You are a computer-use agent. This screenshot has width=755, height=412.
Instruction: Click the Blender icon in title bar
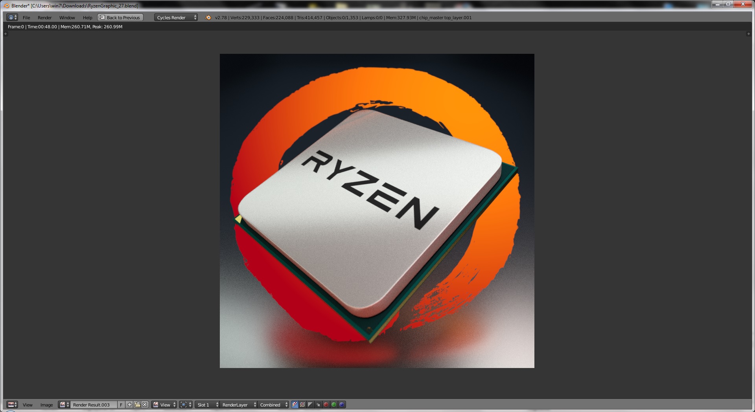[x=6, y=5]
